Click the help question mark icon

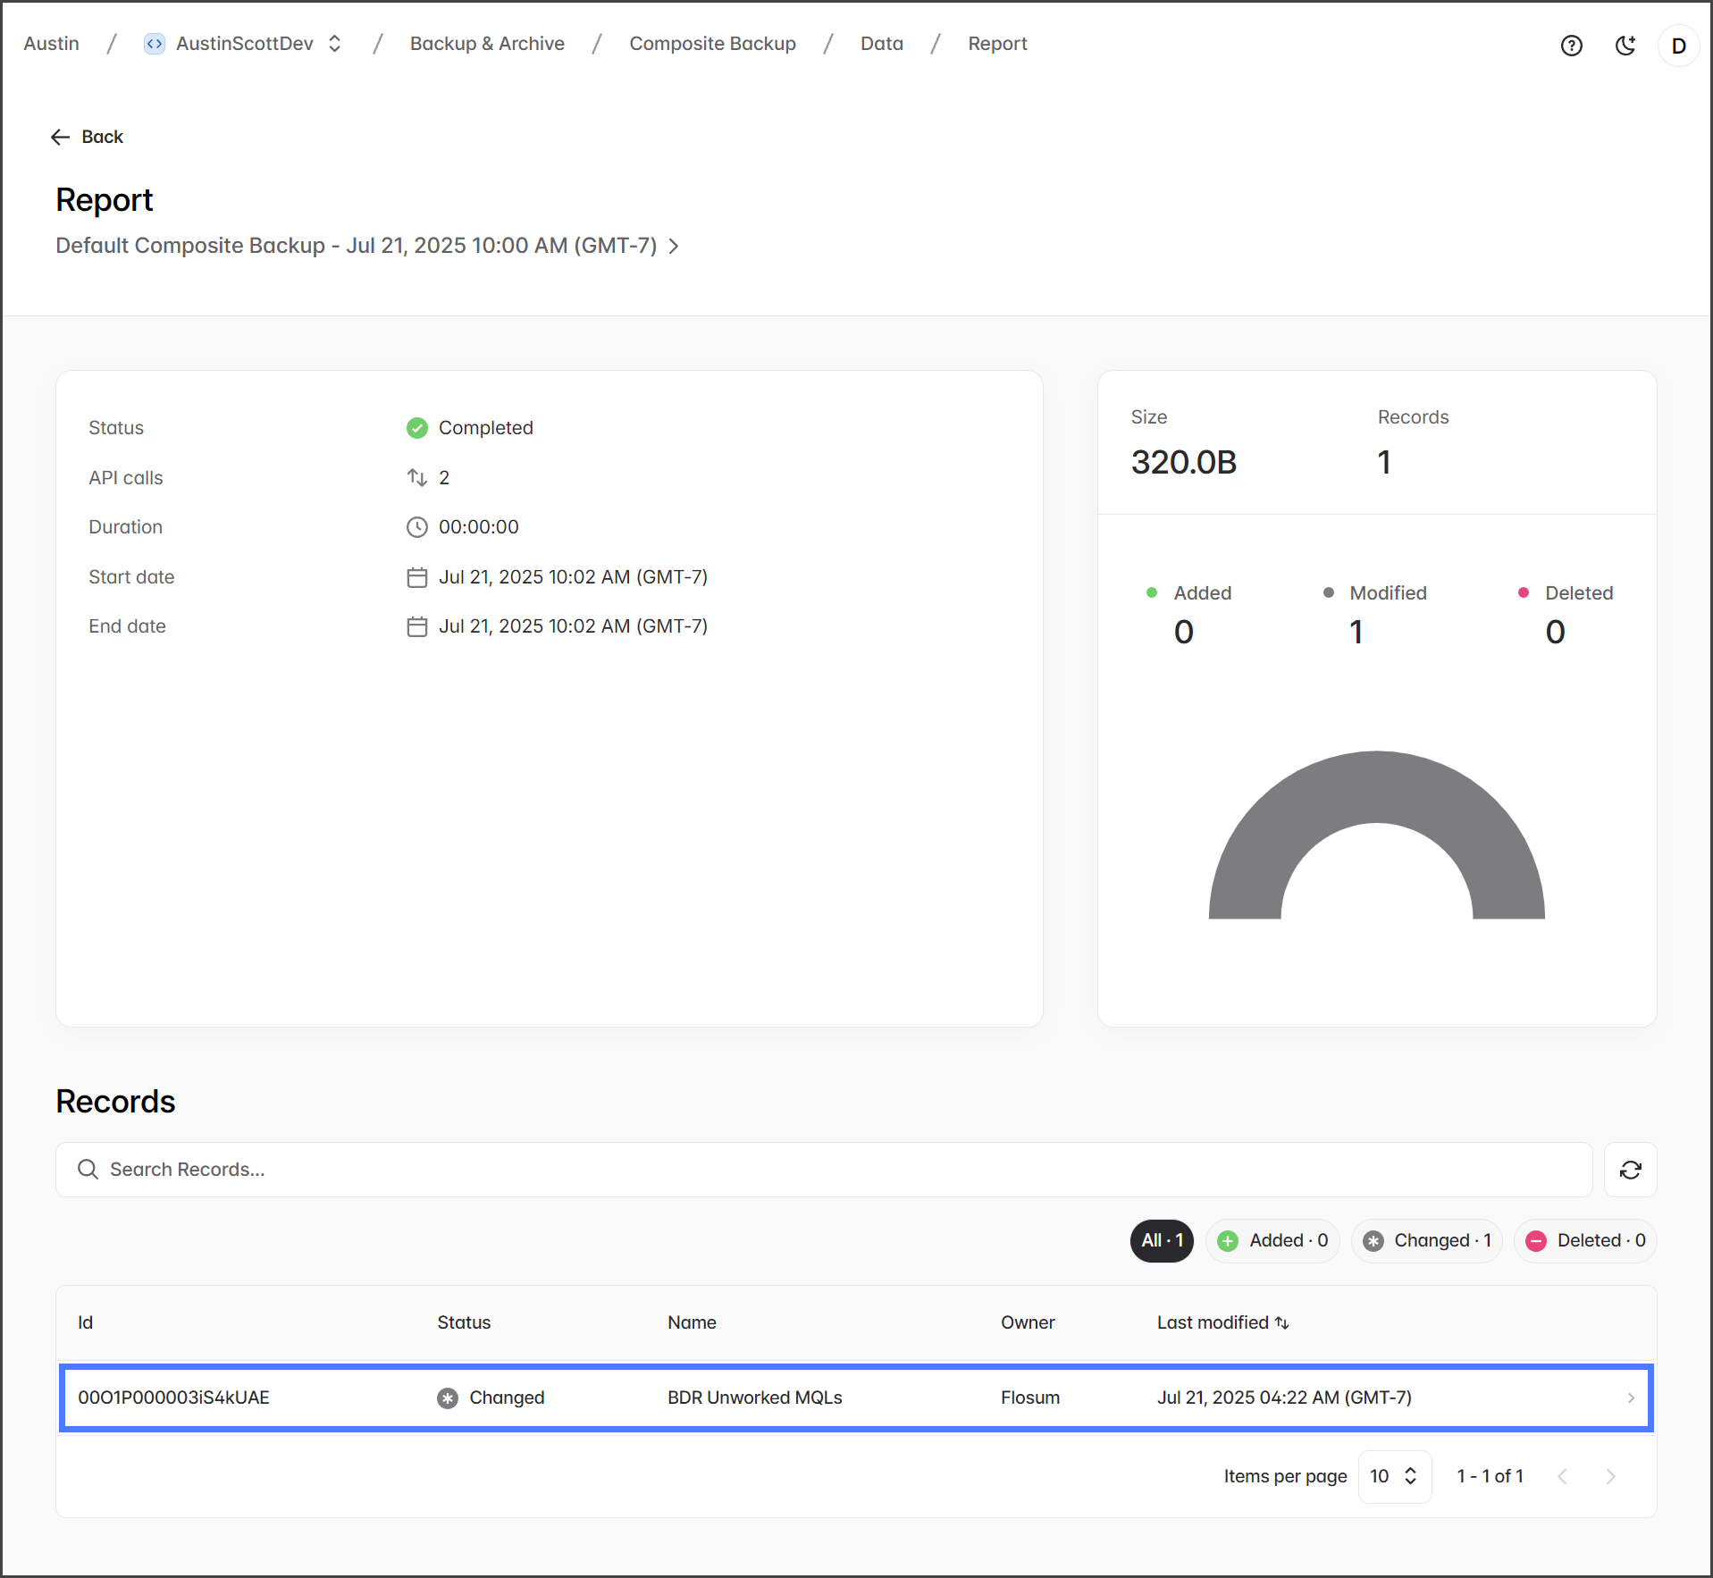pos(1571,46)
